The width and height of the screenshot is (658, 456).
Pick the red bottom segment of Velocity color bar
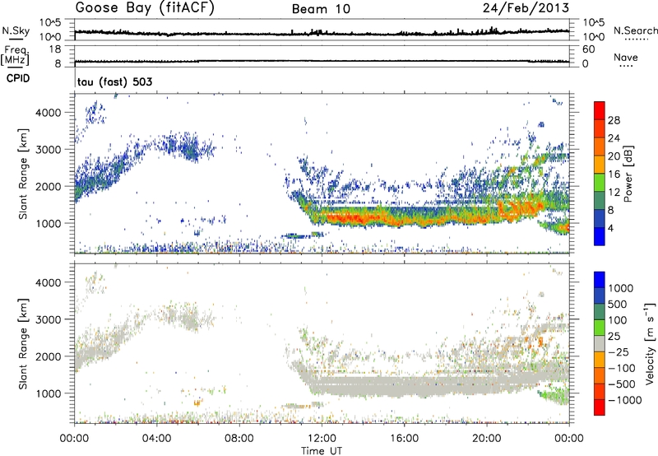coord(600,407)
